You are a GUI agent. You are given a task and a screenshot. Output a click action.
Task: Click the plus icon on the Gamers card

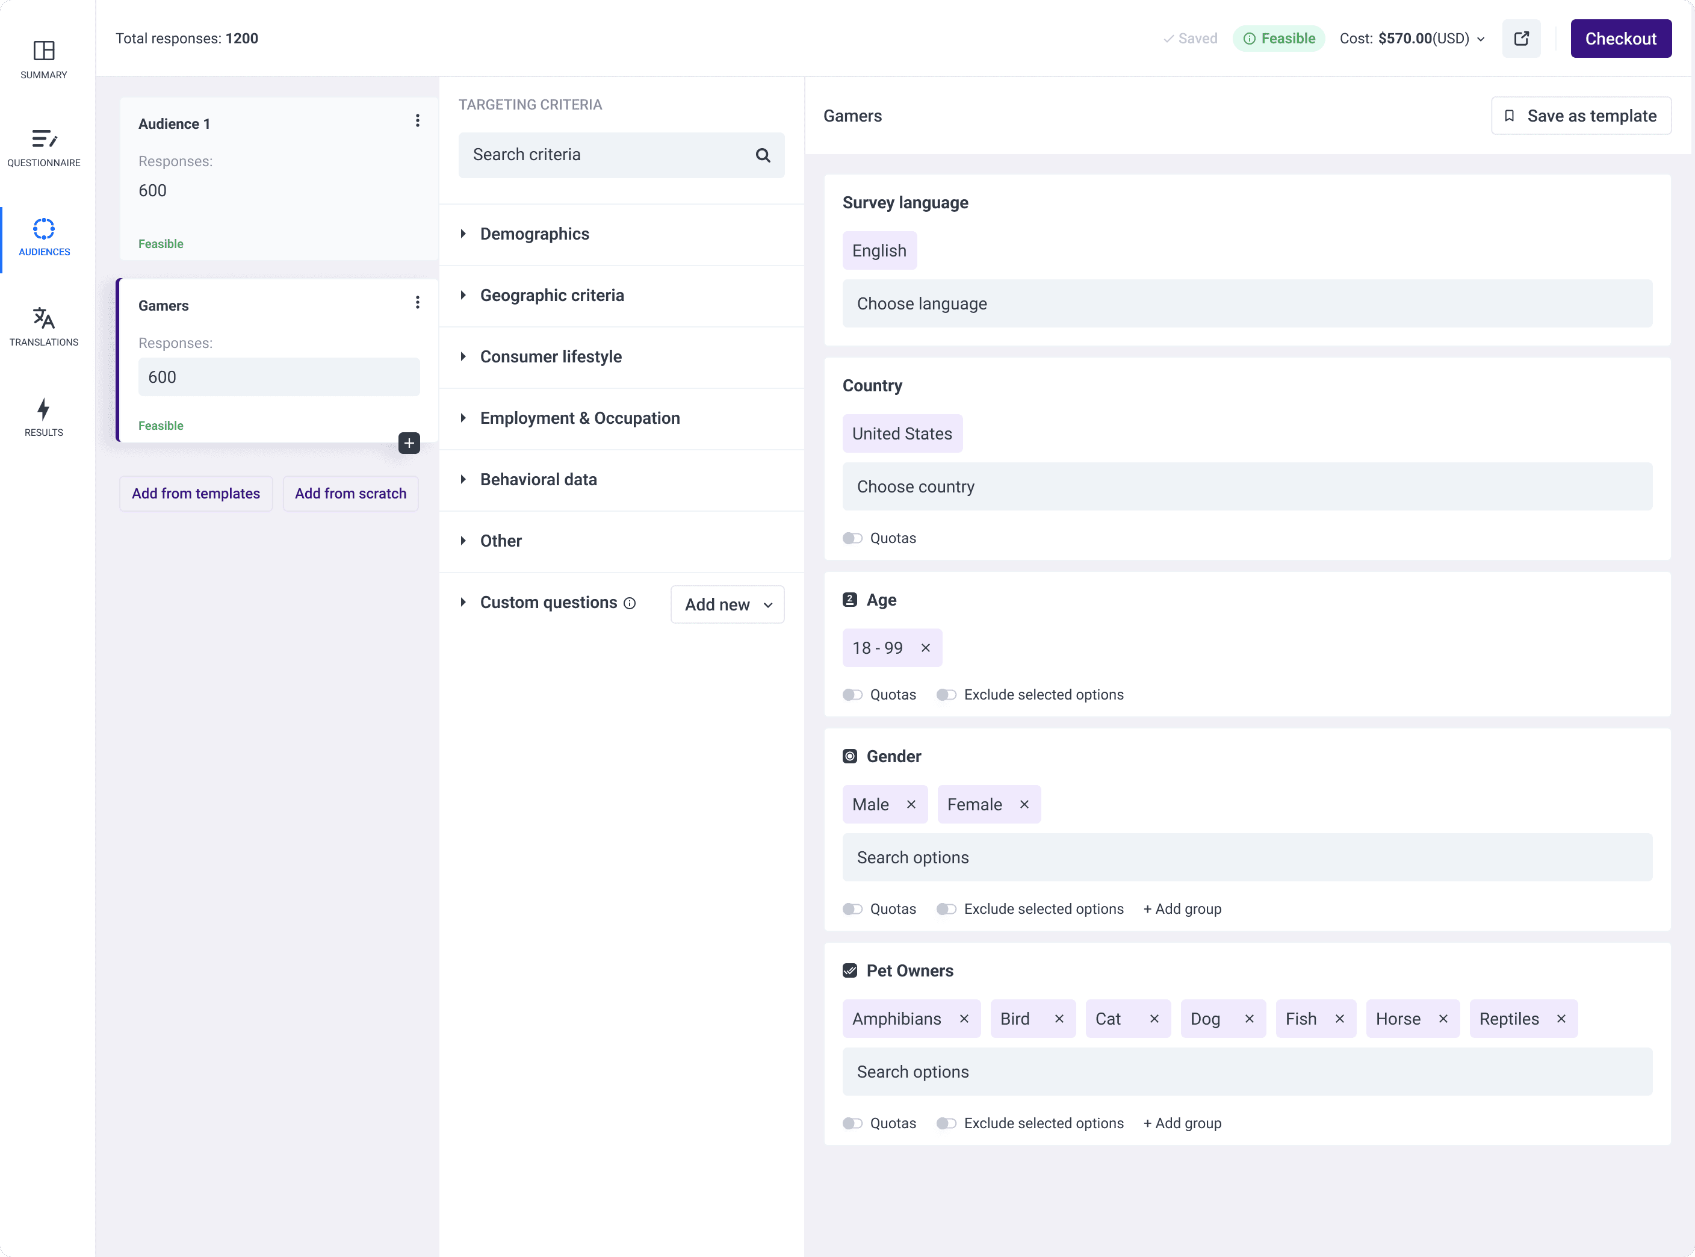coord(409,443)
